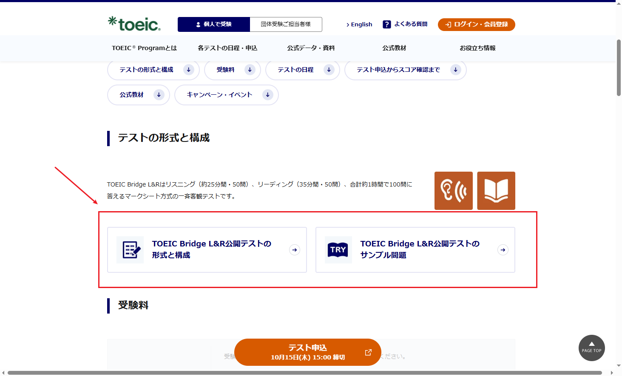This screenshot has width=622, height=376.
Task: Open お役立ち情報 menu
Action: click(x=477, y=48)
